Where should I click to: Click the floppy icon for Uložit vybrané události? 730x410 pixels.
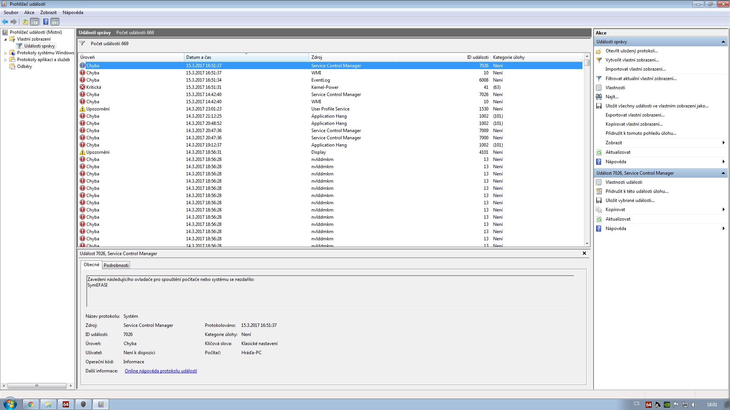(x=599, y=200)
